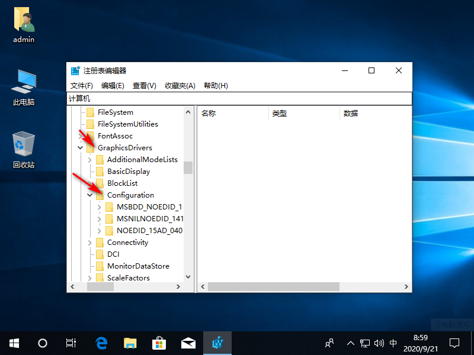
Task: Click the speaker icon in the system tray
Action: click(x=379, y=343)
